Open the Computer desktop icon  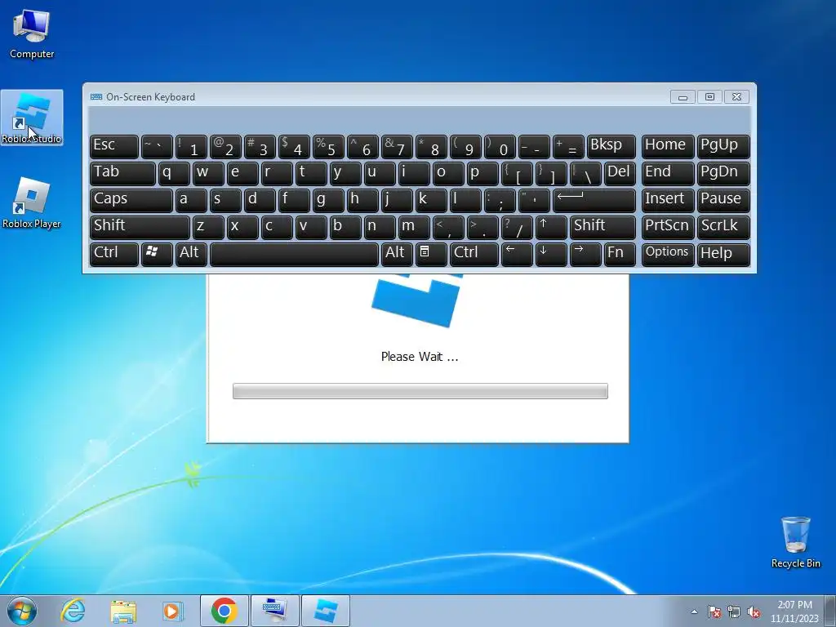32,34
